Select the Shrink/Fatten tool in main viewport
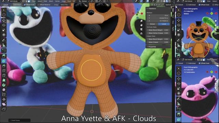 tap(4, 99)
